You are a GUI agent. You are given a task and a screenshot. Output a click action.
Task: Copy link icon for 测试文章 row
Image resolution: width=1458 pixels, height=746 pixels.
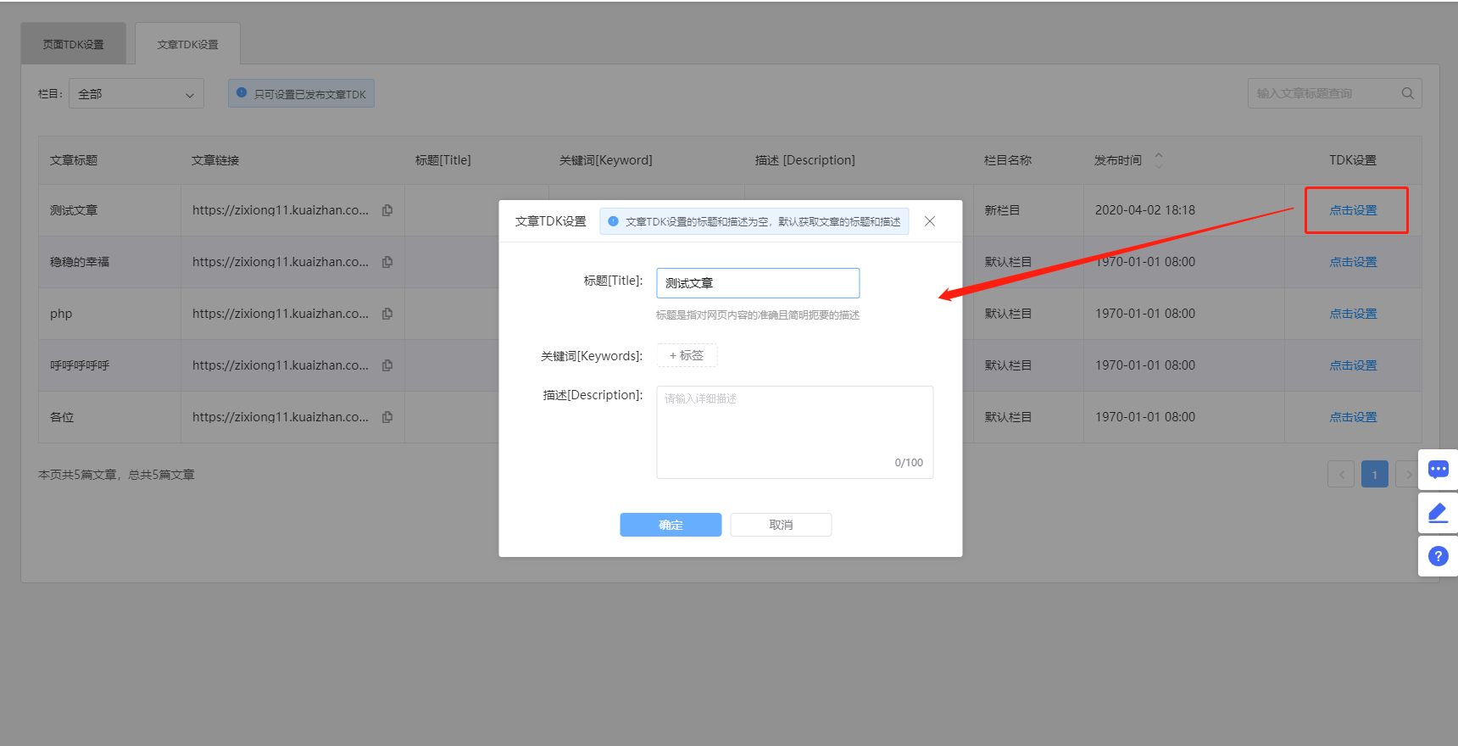pyautogui.click(x=387, y=210)
